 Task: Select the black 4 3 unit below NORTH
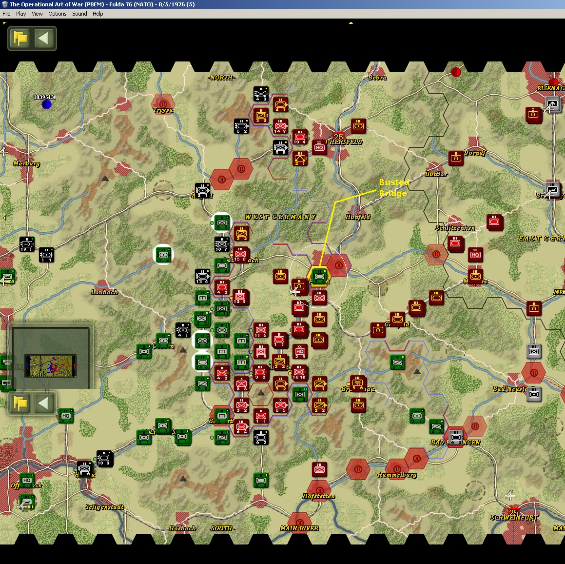[x=261, y=94]
